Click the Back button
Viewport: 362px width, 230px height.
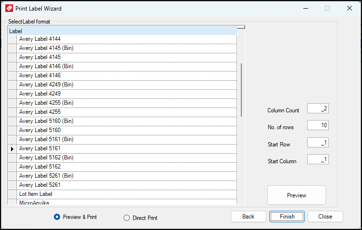pos(248,217)
